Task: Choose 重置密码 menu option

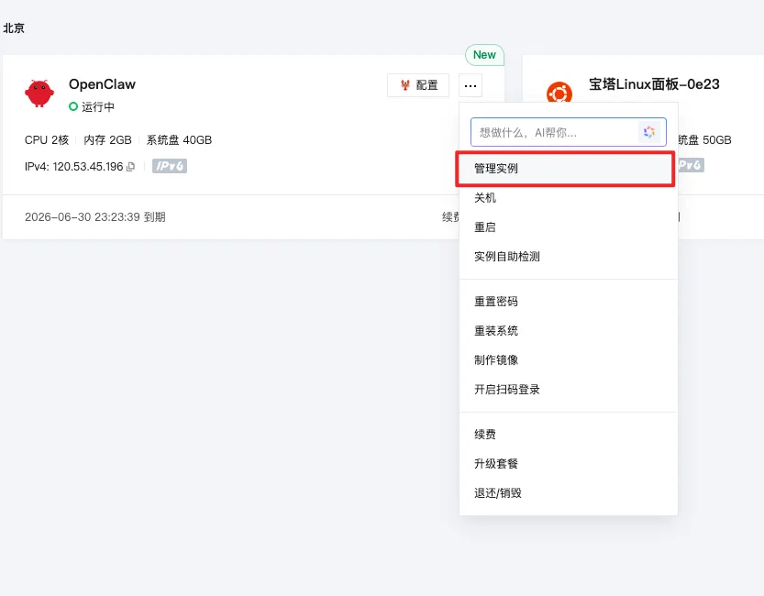Action: tap(569, 302)
